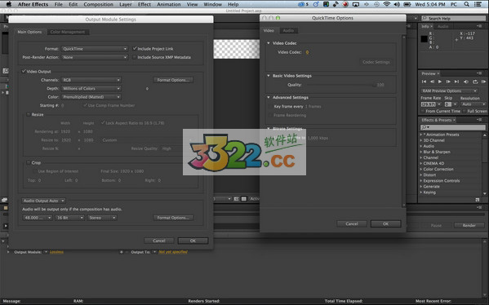Screen dimensions: 489x305
Task: Click the Render button in render queue
Action: (469, 225)
